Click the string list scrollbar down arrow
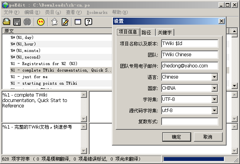Image resolution: width=240 pixels, height=164 pixels. pos(234,86)
